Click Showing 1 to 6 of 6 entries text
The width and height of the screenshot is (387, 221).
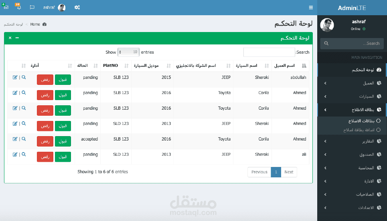click(x=103, y=172)
